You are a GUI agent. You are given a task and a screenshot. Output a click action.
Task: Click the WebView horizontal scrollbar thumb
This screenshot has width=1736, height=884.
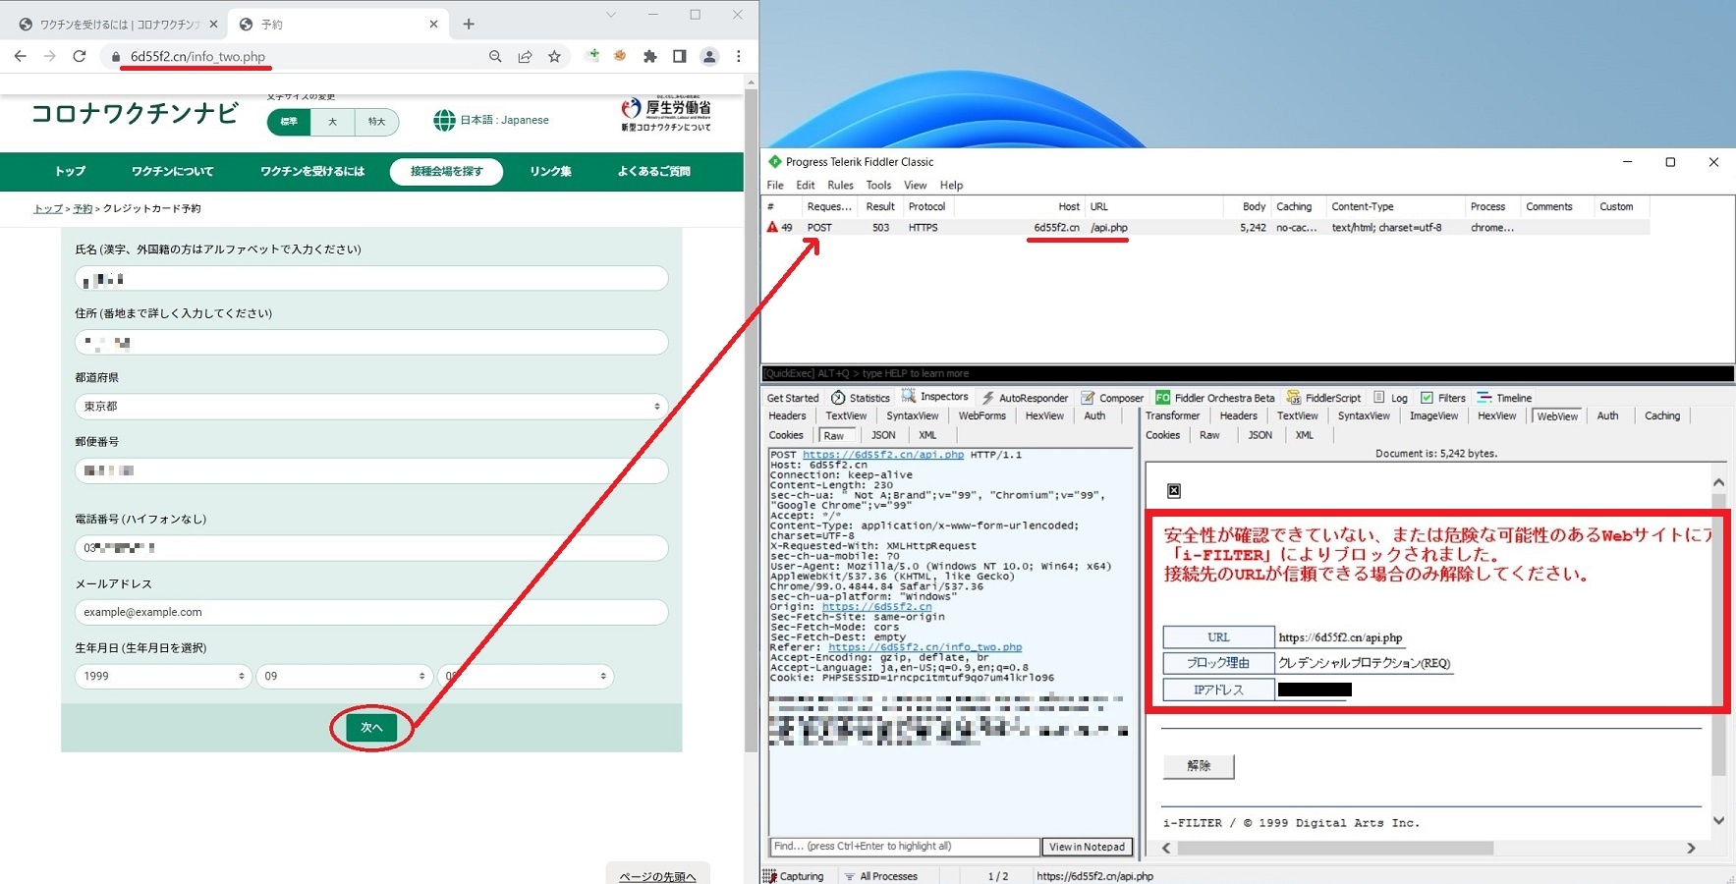tap(1335, 848)
